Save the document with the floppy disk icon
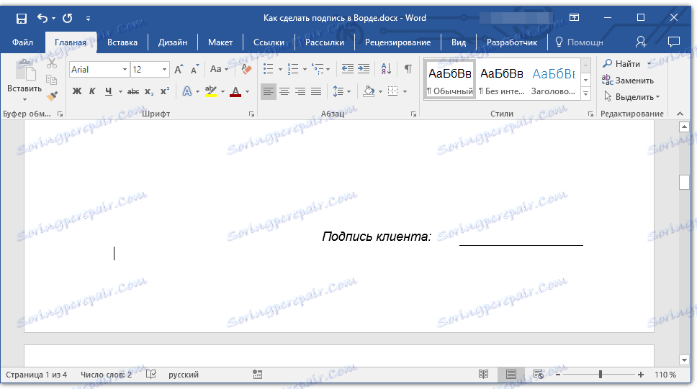 22,18
